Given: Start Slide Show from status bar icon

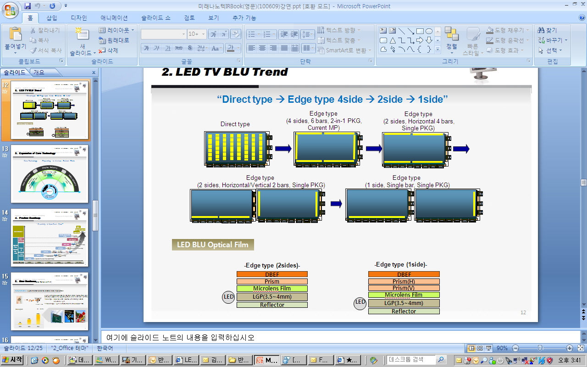Looking at the screenshot, I should [x=488, y=348].
